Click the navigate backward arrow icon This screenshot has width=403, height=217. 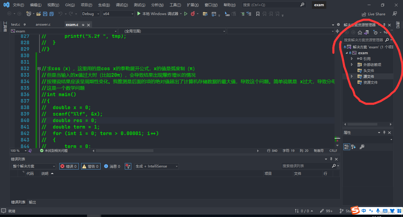point(9,14)
